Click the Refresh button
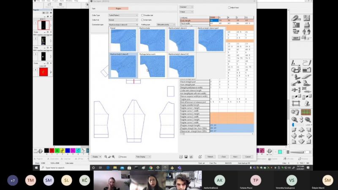338x190 pixels. click(x=211, y=156)
